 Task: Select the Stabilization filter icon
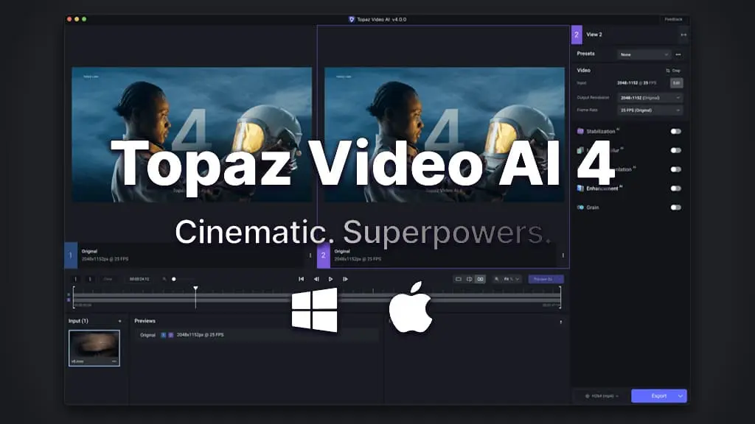click(x=580, y=130)
